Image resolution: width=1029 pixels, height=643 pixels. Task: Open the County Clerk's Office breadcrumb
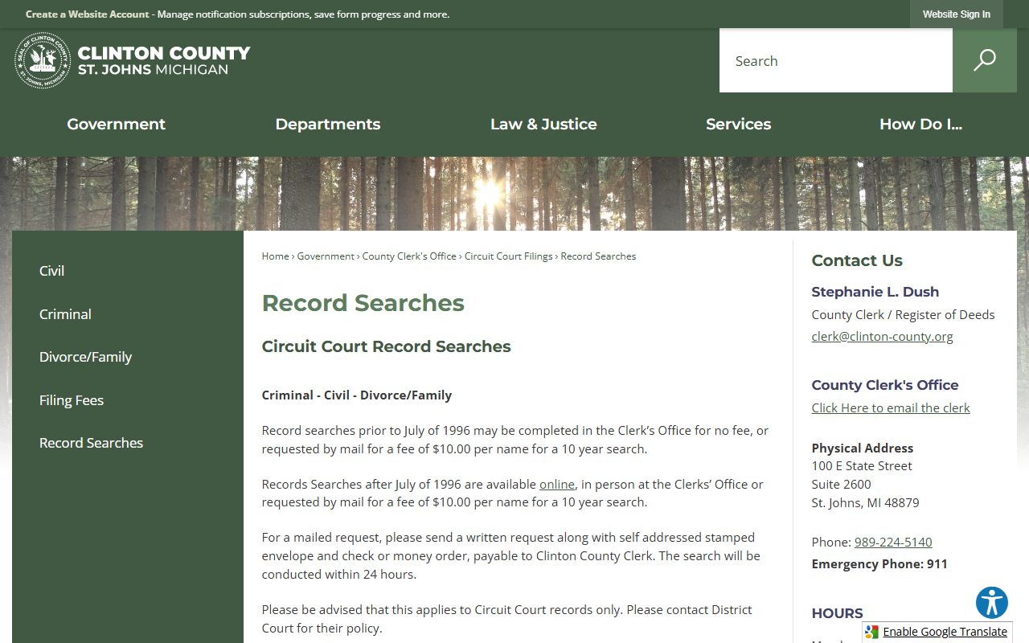[x=409, y=256]
